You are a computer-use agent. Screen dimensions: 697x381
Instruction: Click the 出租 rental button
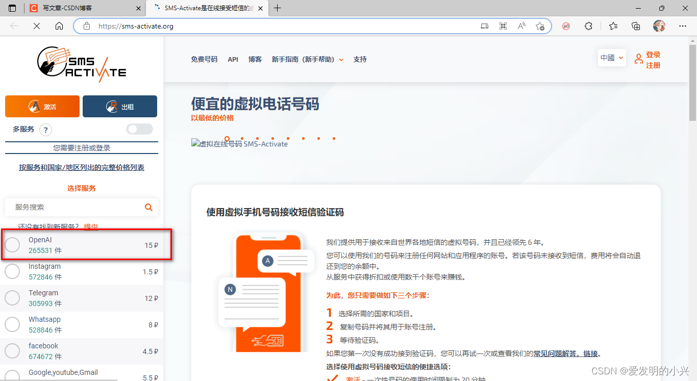(120, 107)
